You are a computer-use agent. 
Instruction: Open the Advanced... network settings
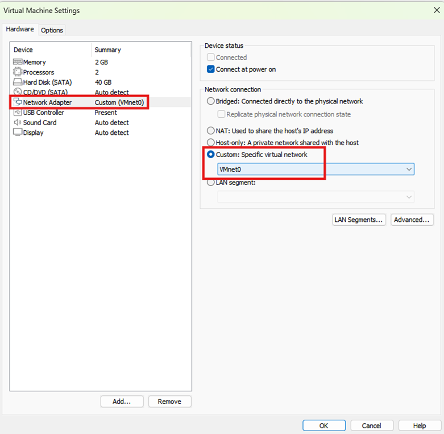pyautogui.click(x=412, y=220)
